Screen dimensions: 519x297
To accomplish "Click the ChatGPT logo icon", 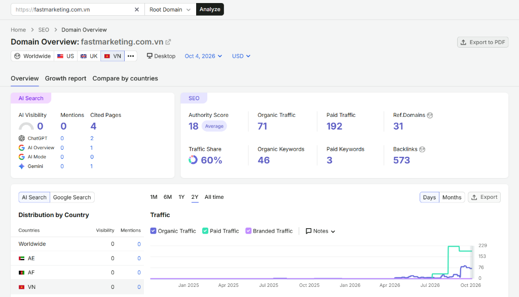I will [21, 138].
